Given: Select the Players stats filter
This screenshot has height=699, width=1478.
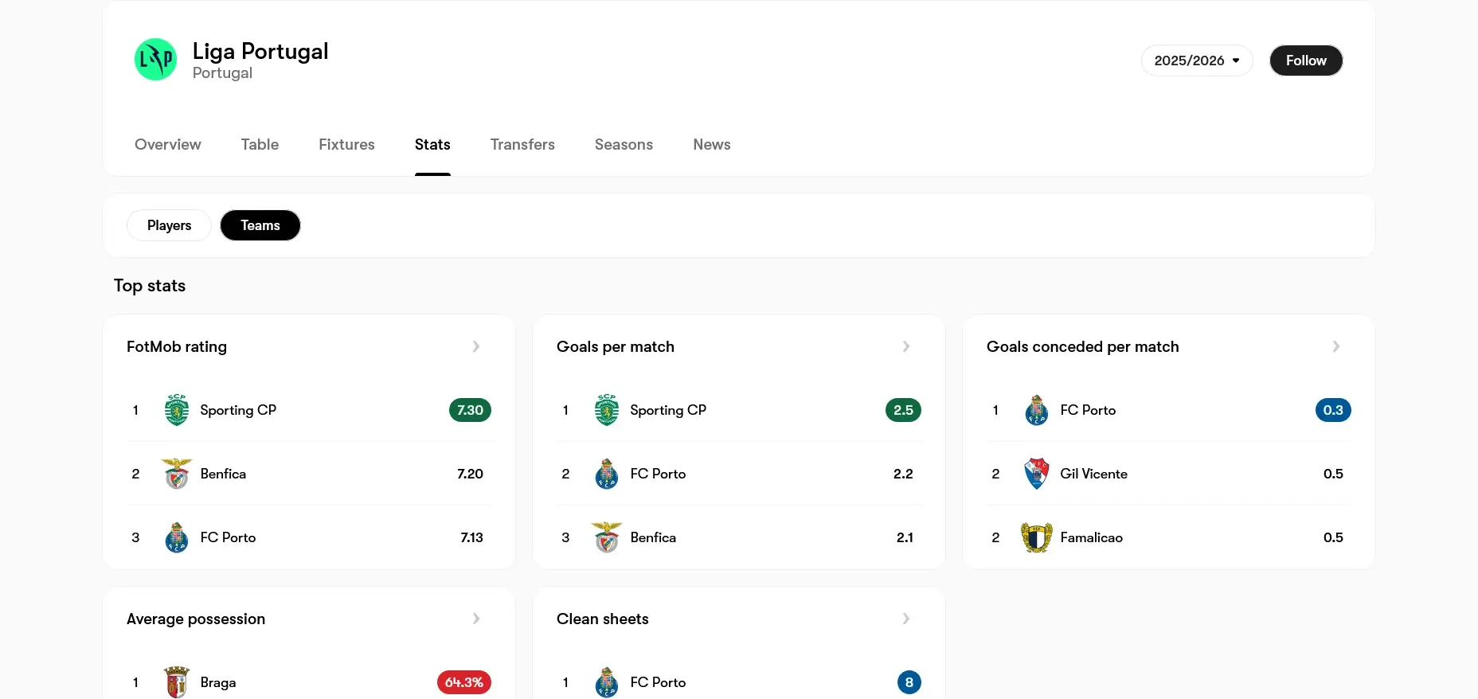Looking at the screenshot, I should coord(169,225).
